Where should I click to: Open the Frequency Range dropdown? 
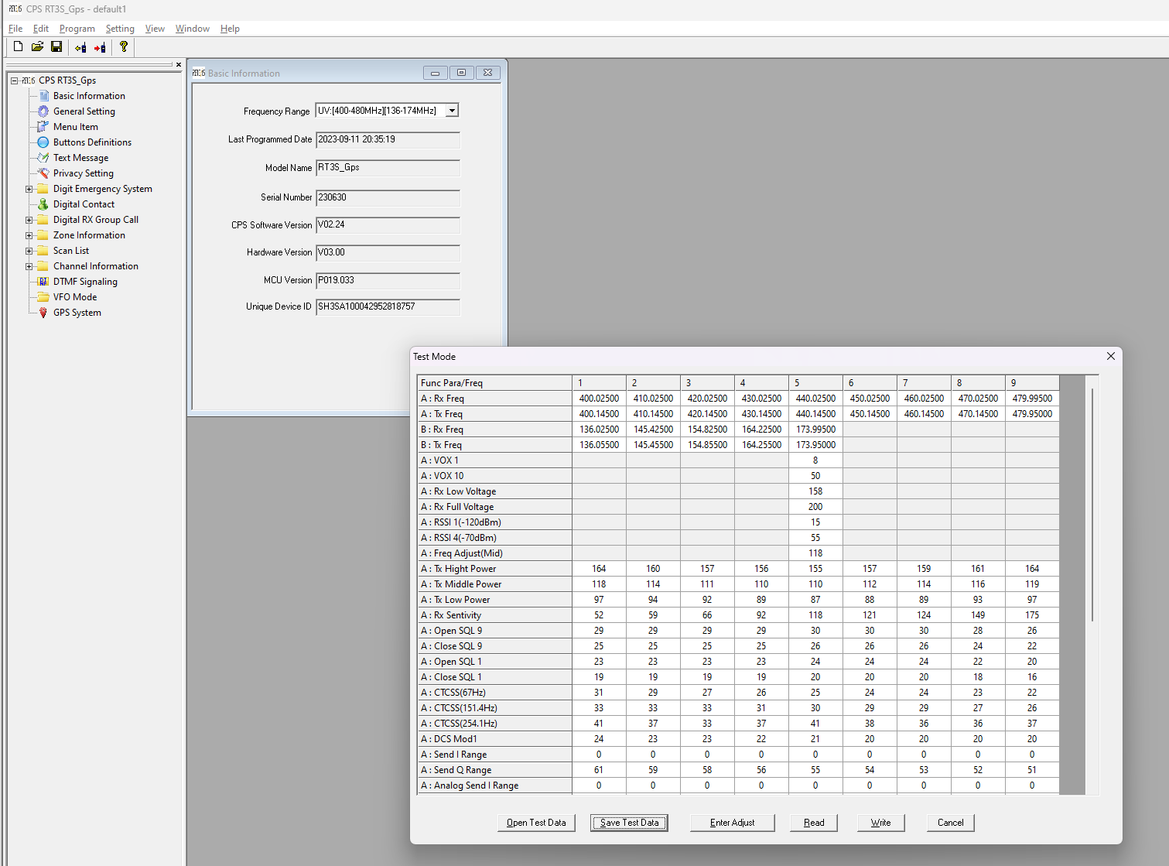point(453,111)
